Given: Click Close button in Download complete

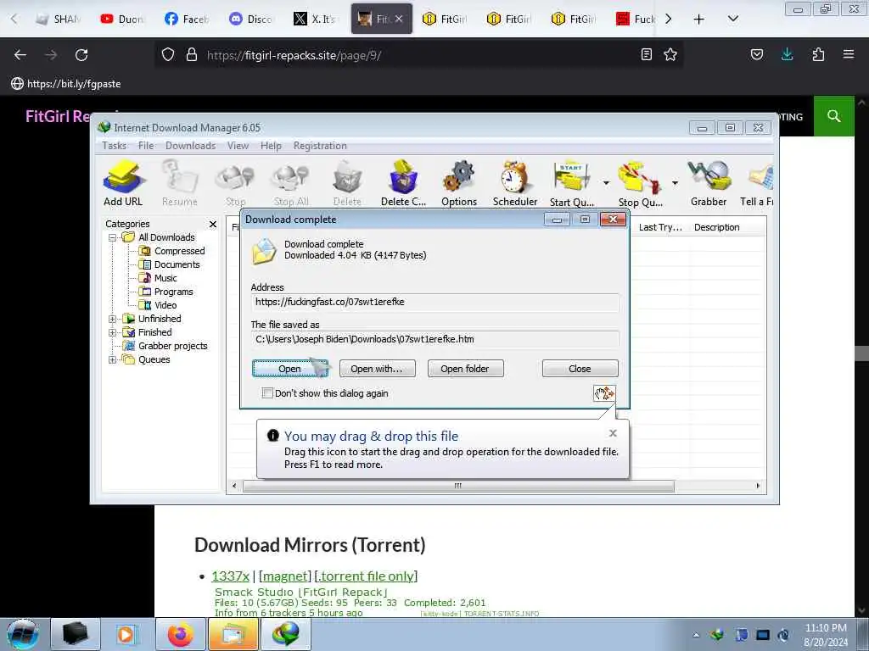Looking at the screenshot, I should (x=580, y=369).
